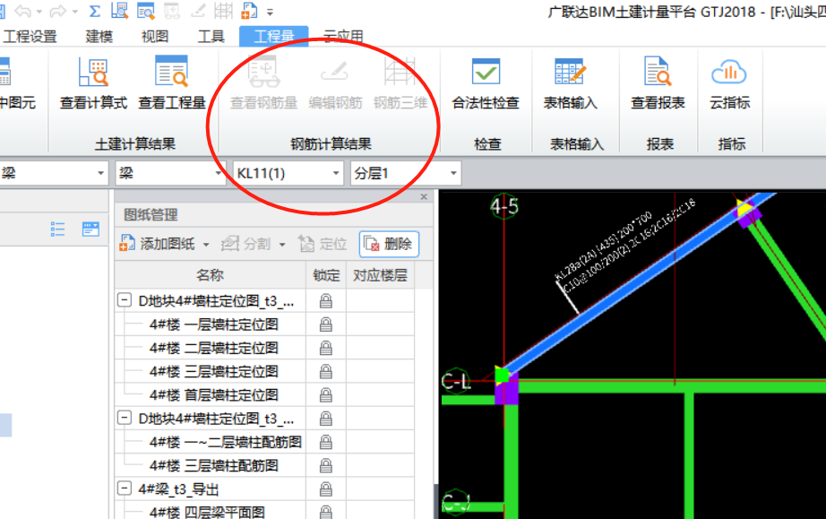This screenshot has width=826, height=519.
Task: Click the 定位 button
Action: (323, 244)
